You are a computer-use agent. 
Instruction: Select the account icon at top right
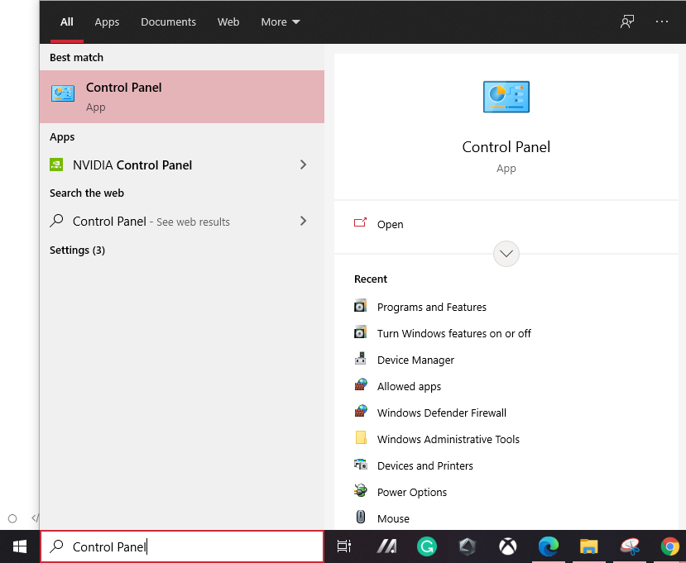627,21
